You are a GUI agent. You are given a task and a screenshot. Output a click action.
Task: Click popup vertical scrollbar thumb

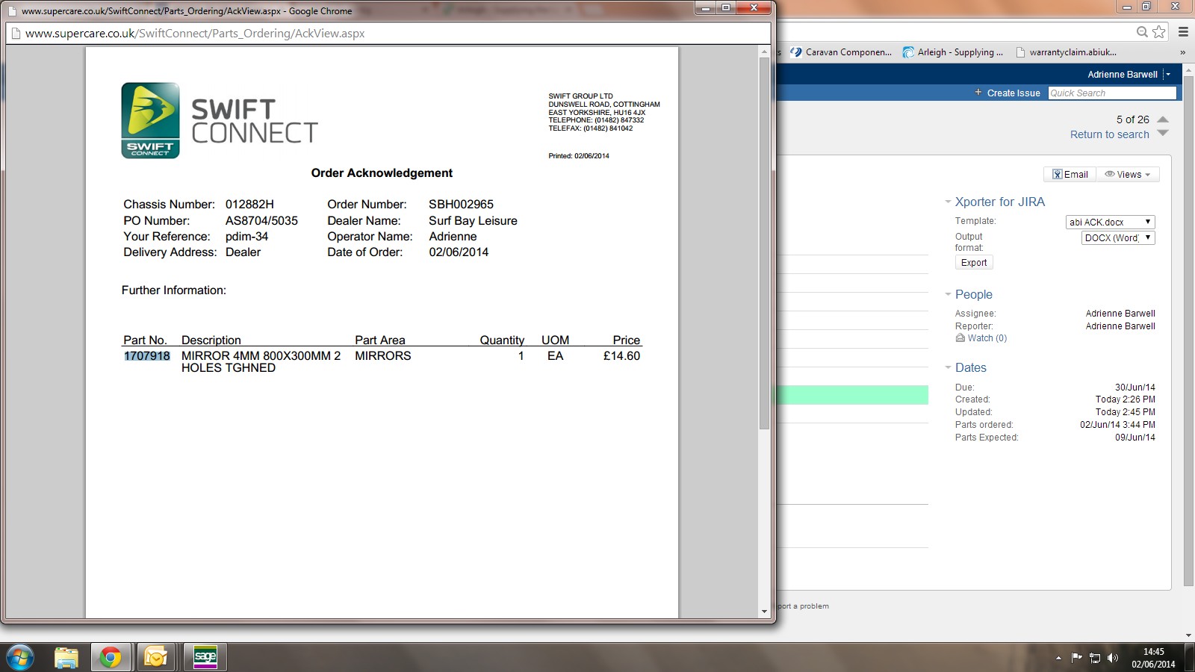[x=764, y=243]
